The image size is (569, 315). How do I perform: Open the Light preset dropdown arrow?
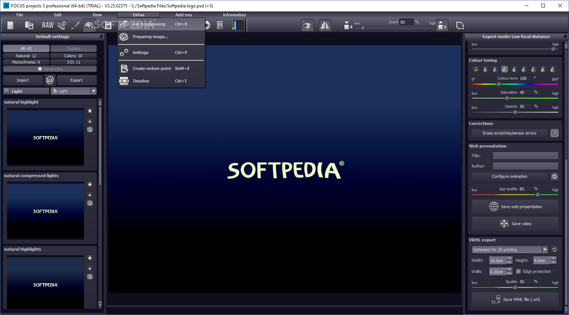[x=94, y=91]
